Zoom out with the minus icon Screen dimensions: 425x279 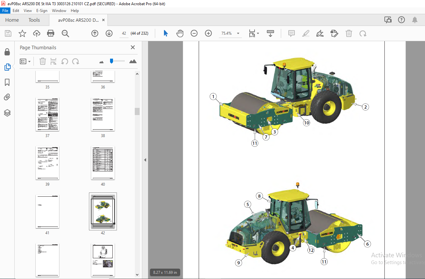coord(194,33)
